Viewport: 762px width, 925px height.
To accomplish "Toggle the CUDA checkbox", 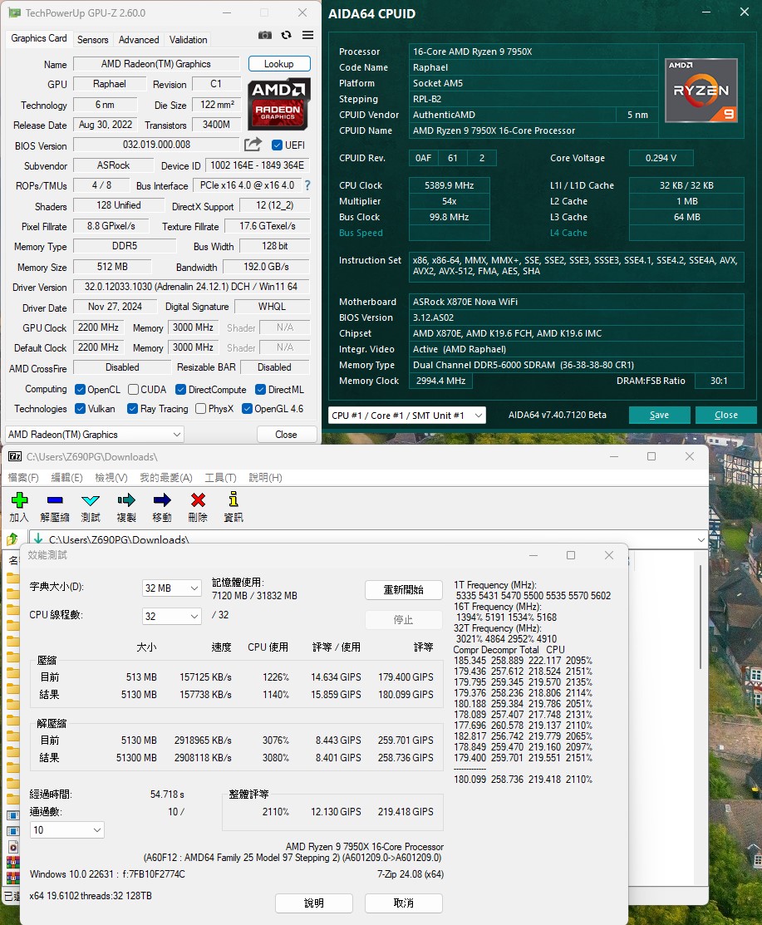I will coord(133,389).
